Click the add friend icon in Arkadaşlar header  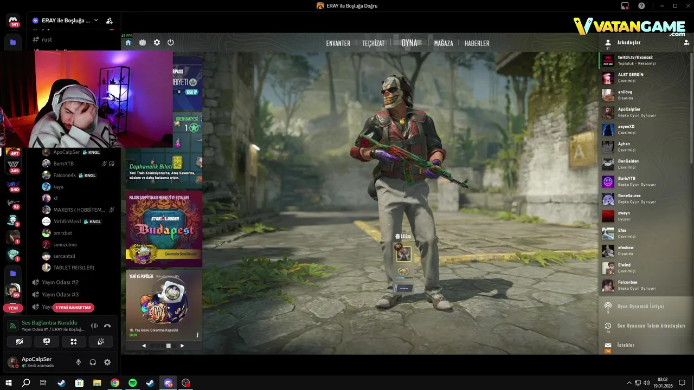pos(686,42)
